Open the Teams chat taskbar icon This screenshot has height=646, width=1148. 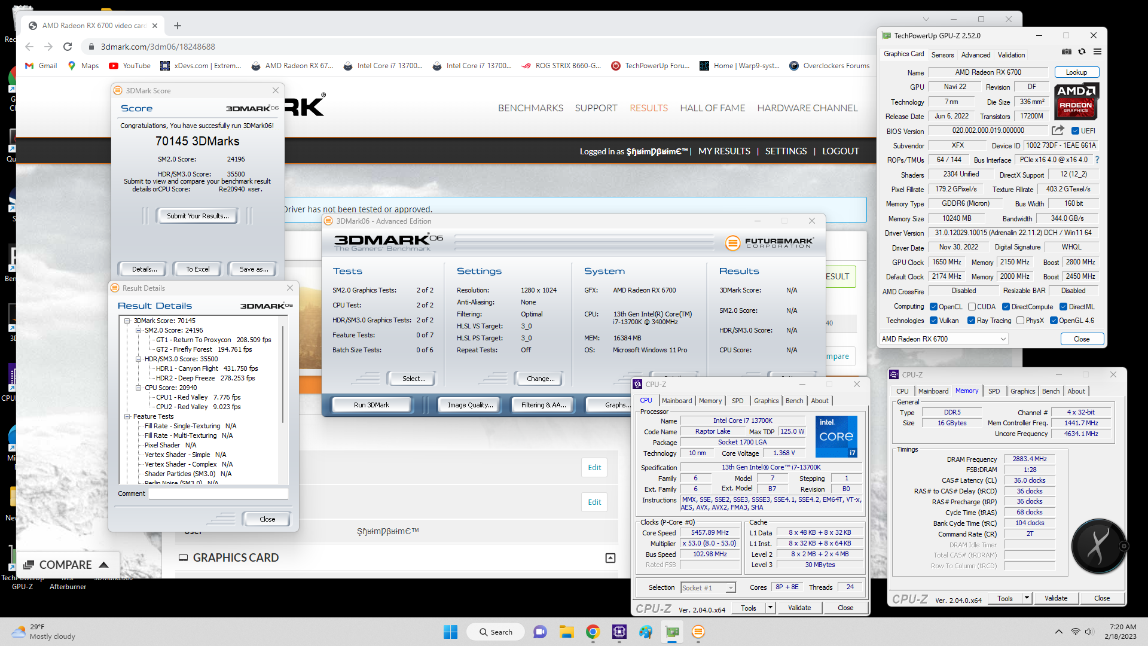(x=540, y=632)
